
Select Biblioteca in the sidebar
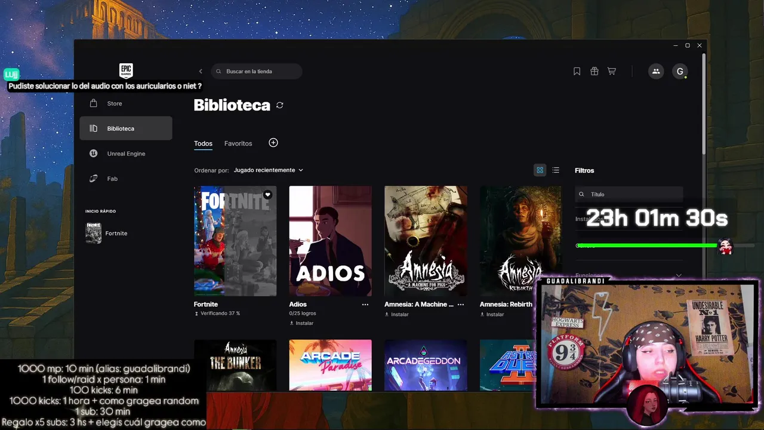coord(126,128)
